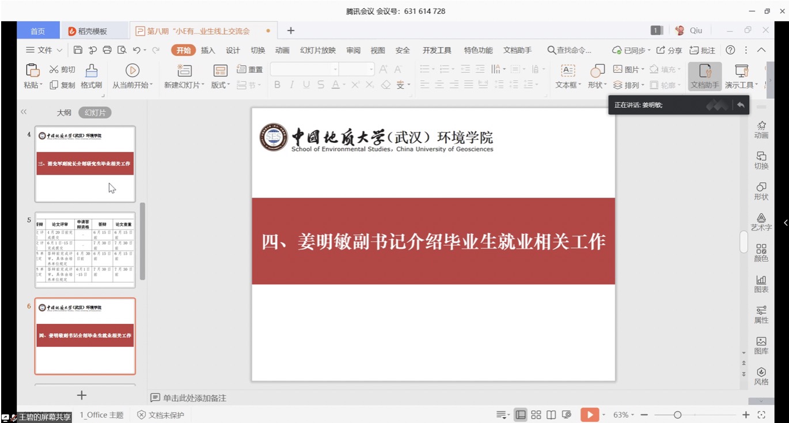Open the zoom percentage 63% dropdown
Screen dimensions: 789x423
pos(624,415)
